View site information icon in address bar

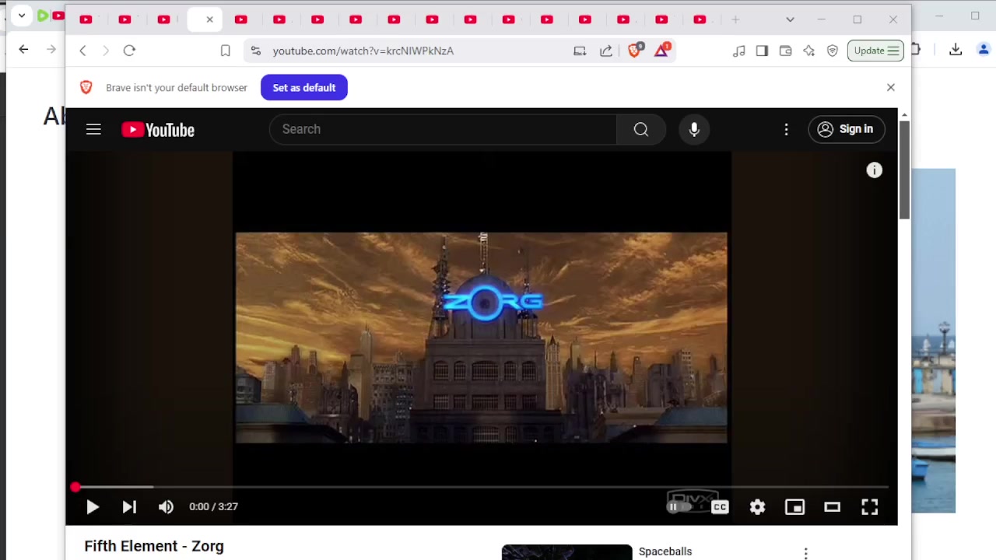(x=255, y=51)
